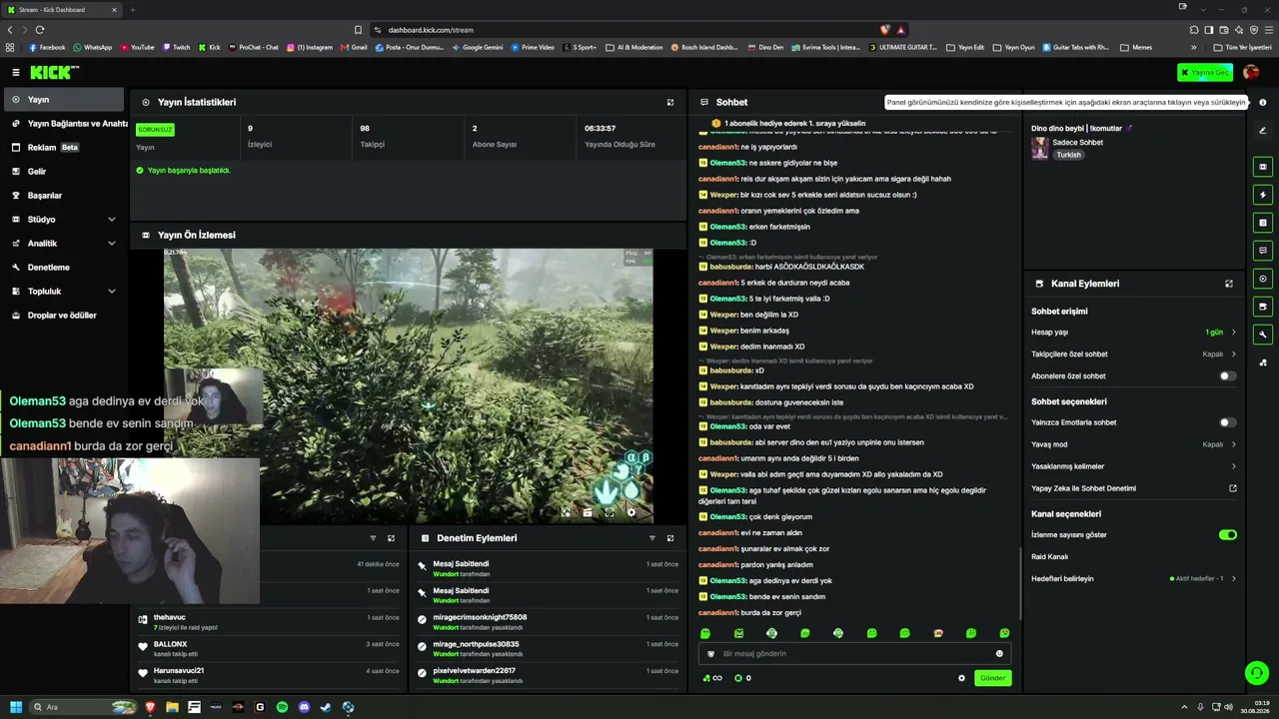Maximize the Denetim Eylemleri panel
The image size is (1279, 719).
(x=670, y=538)
